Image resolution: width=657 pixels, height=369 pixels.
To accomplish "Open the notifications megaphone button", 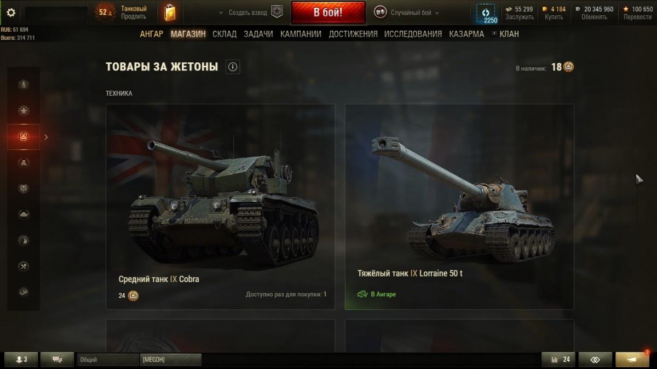I will (x=632, y=359).
